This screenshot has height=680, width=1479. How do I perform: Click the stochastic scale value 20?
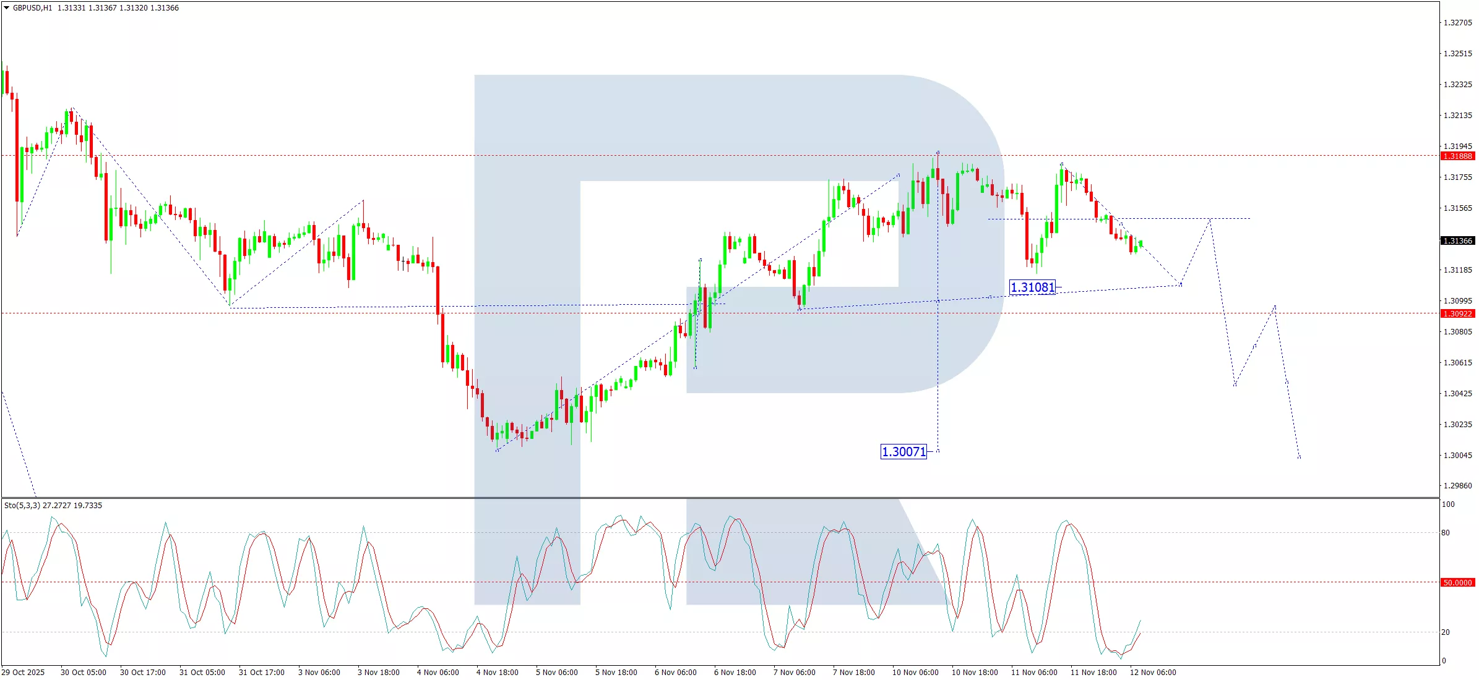[x=1446, y=632]
